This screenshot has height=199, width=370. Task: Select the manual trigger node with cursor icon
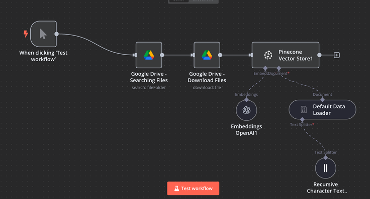pos(43,34)
